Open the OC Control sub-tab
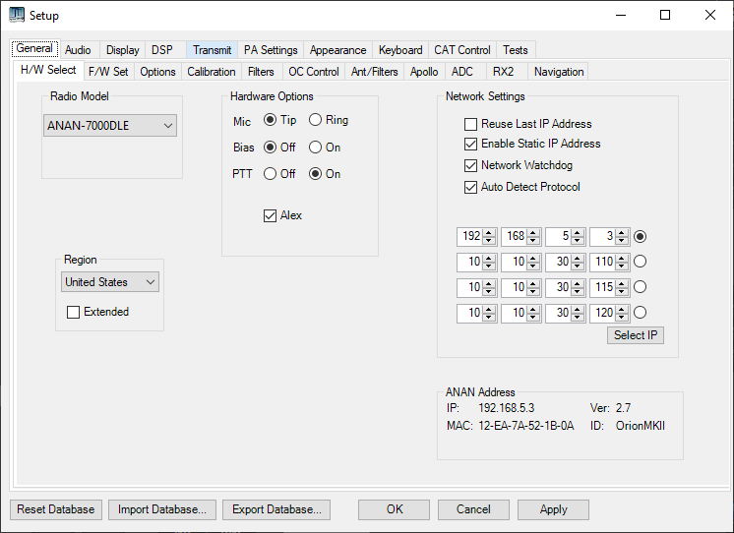Viewport: 734px width, 533px height. click(314, 72)
